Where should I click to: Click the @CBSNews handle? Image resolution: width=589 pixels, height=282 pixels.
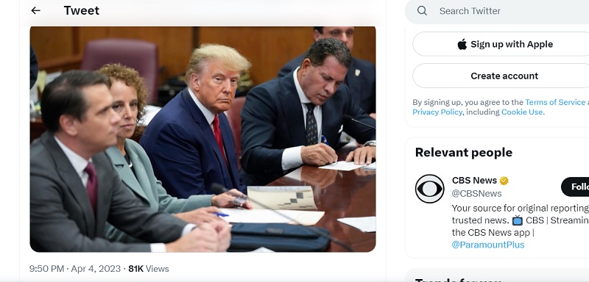[x=476, y=194]
